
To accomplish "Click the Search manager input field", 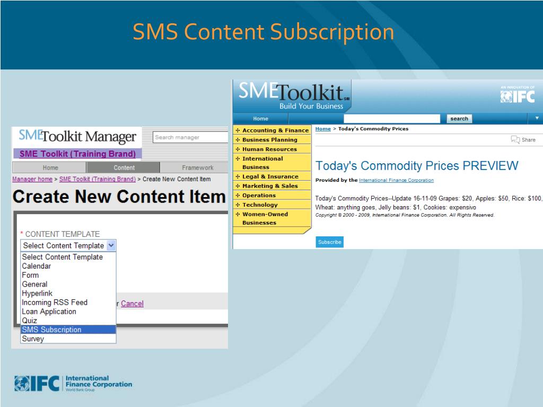I will click(190, 137).
